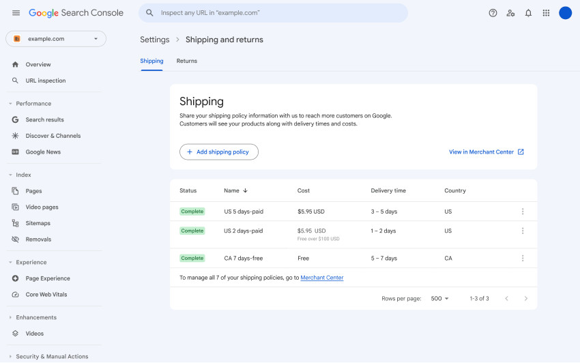
Task: Select the Shipping tab
Action: click(x=151, y=61)
